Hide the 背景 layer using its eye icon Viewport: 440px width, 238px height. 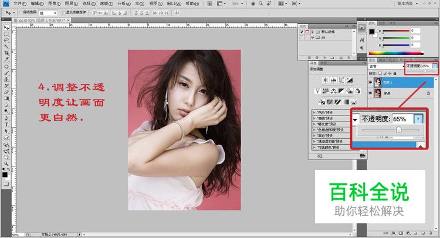pyautogui.click(x=370, y=93)
